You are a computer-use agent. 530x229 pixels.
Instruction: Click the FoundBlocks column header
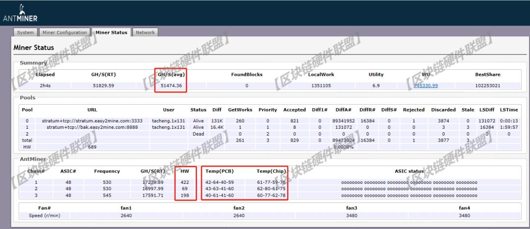[247, 74]
